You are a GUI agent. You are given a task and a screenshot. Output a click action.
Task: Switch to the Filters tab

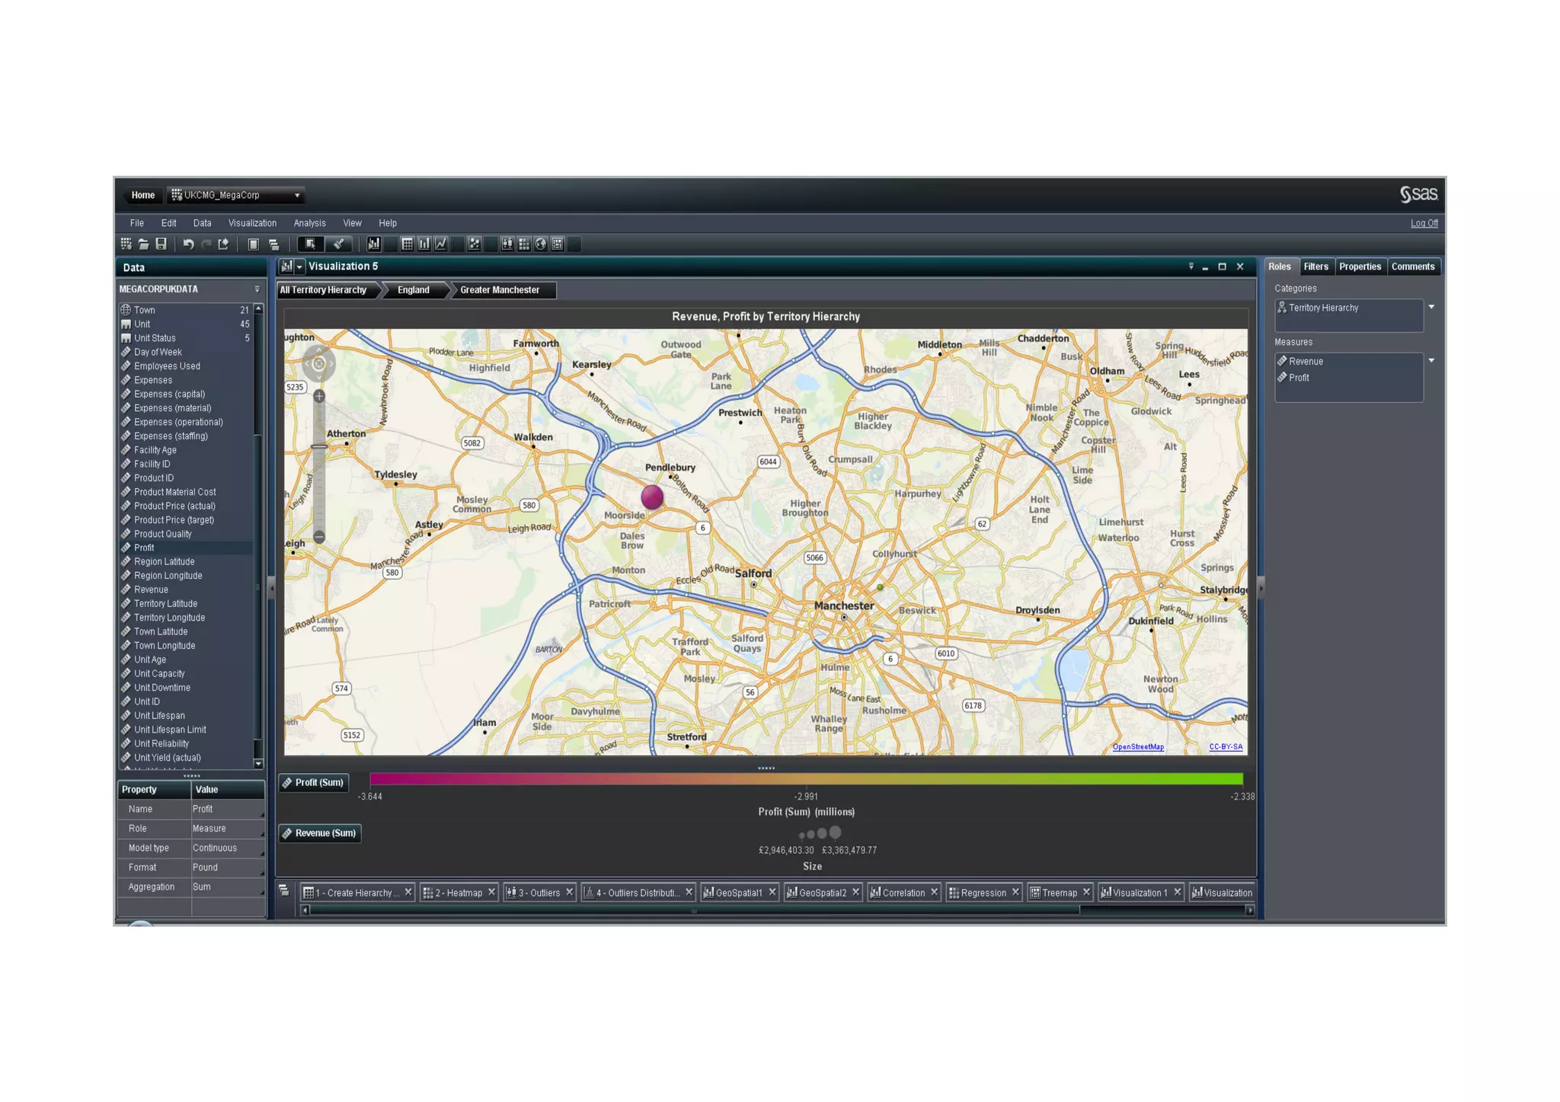(1315, 267)
